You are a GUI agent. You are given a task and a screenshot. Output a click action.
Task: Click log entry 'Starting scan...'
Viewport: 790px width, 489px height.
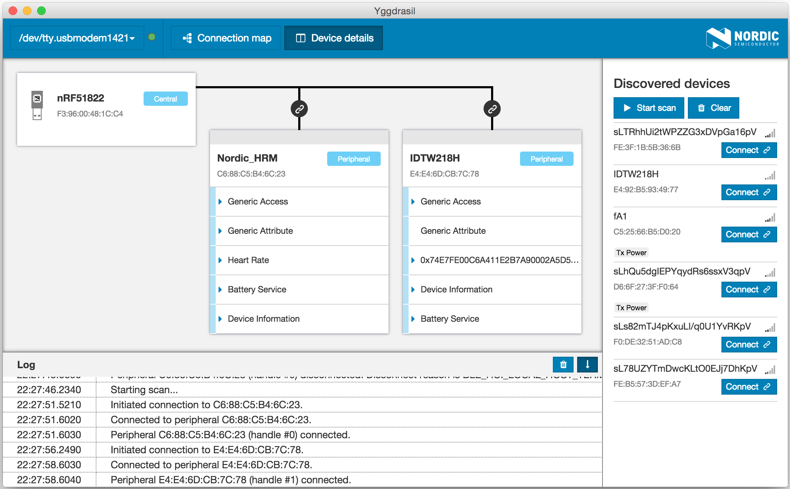tap(144, 390)
